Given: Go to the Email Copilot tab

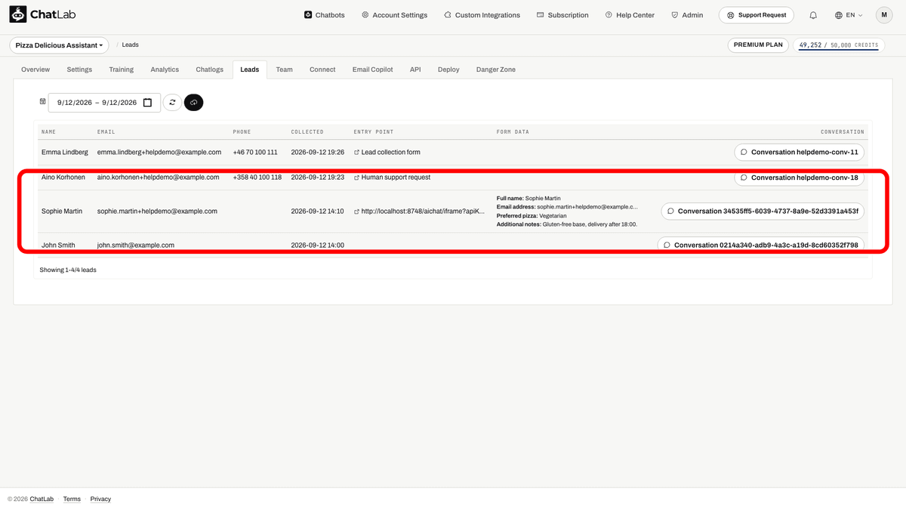Looking at the screenshot, I should pos(372,70).
